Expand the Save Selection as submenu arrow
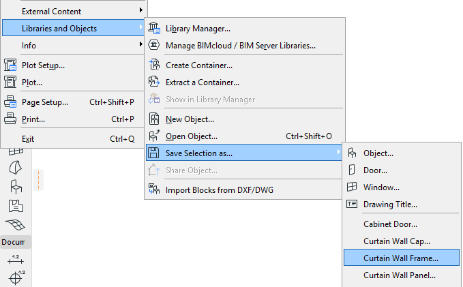Viewport: 463px width, 287px height. 339,153
